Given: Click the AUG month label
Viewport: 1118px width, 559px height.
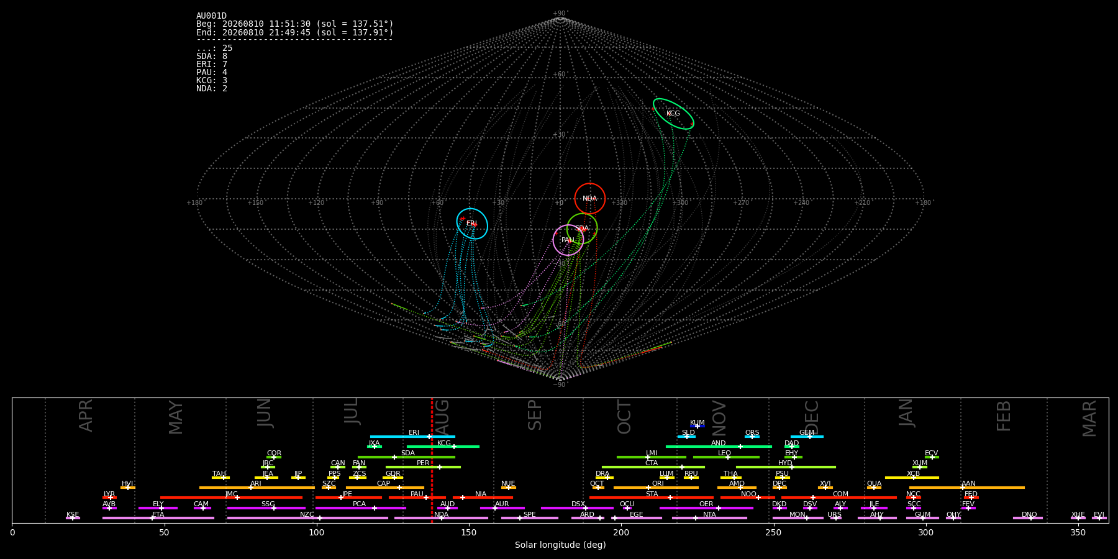Looking at the screenshot, I should coord(442,416).
